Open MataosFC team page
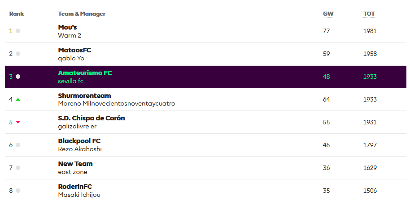 (x=74, y=50)
